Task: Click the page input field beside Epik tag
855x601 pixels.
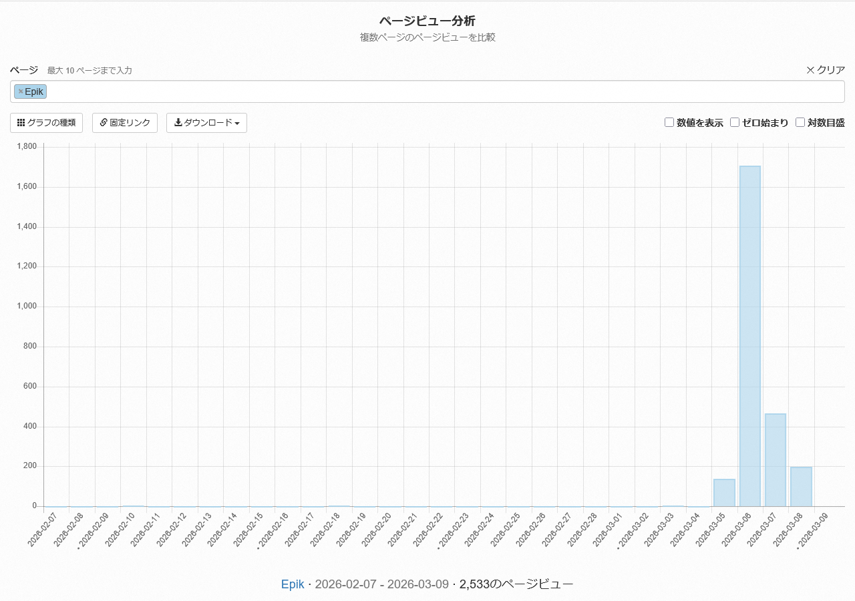Action: point(441,91)
